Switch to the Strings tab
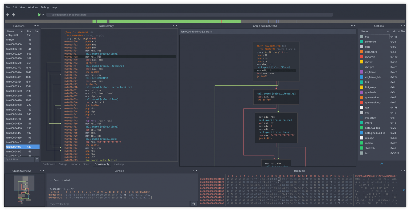 pos(63,164)
